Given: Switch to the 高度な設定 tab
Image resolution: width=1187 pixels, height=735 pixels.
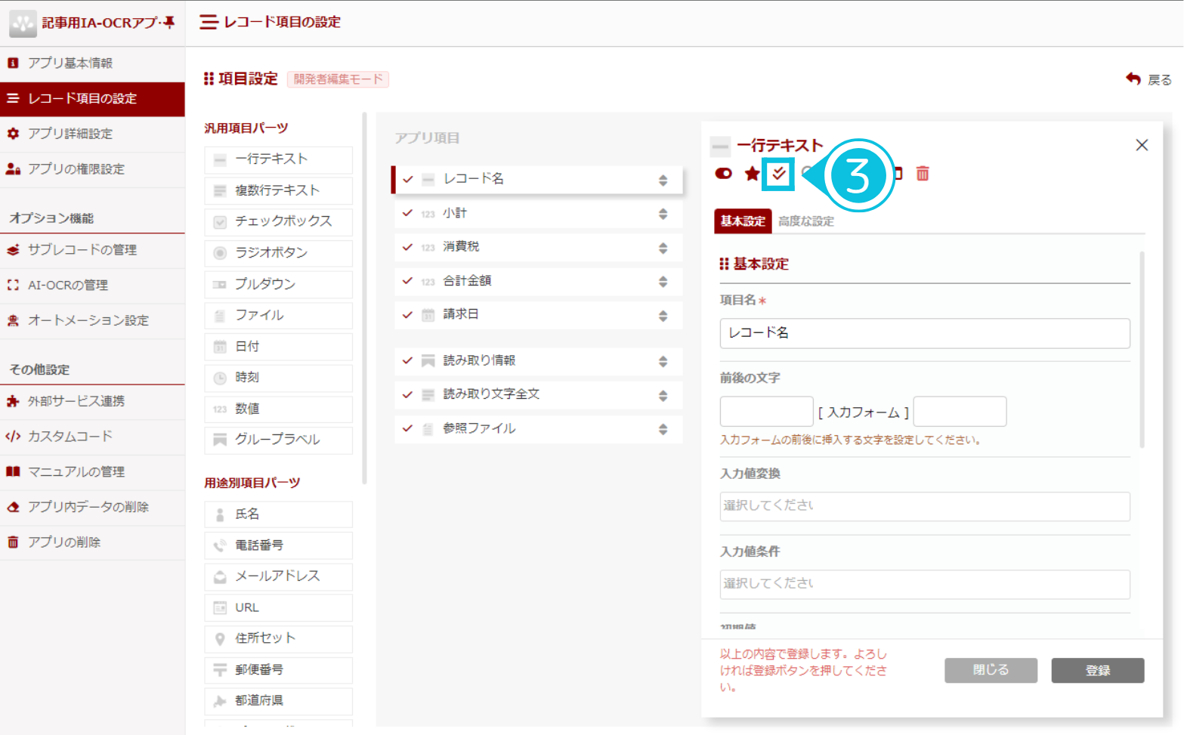Looking at the screenshot, I should click(806, 221).
